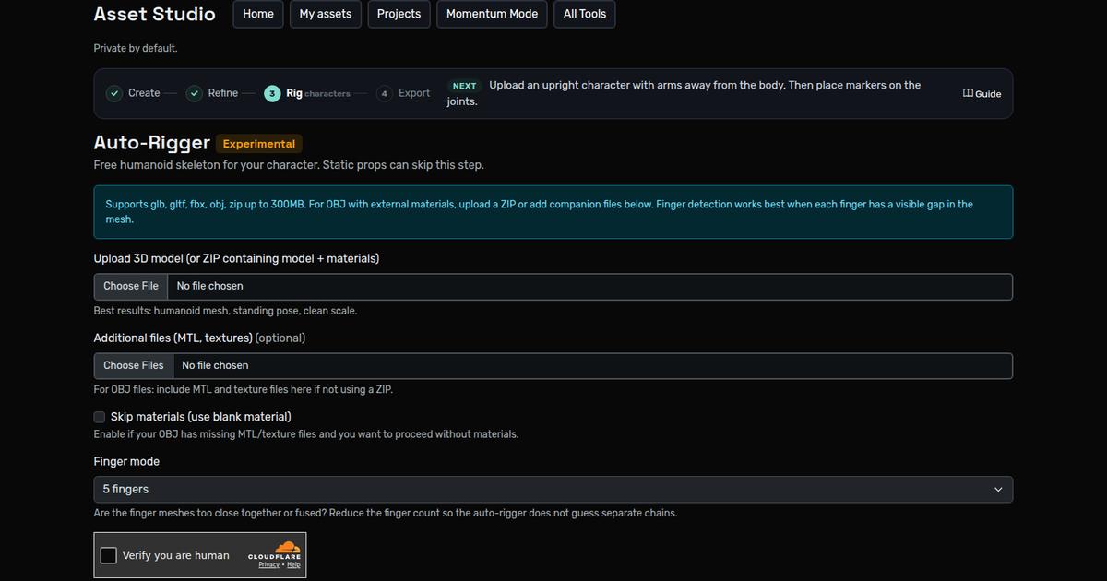Click the 'Supports glb, gltf, fbx' info banner
The image size is (1107, 581).
pyautogui.click(x=553, y=212)
